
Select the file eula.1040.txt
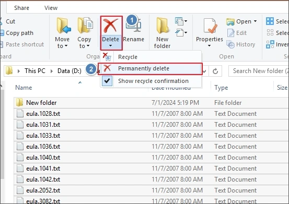click(151, 158)
